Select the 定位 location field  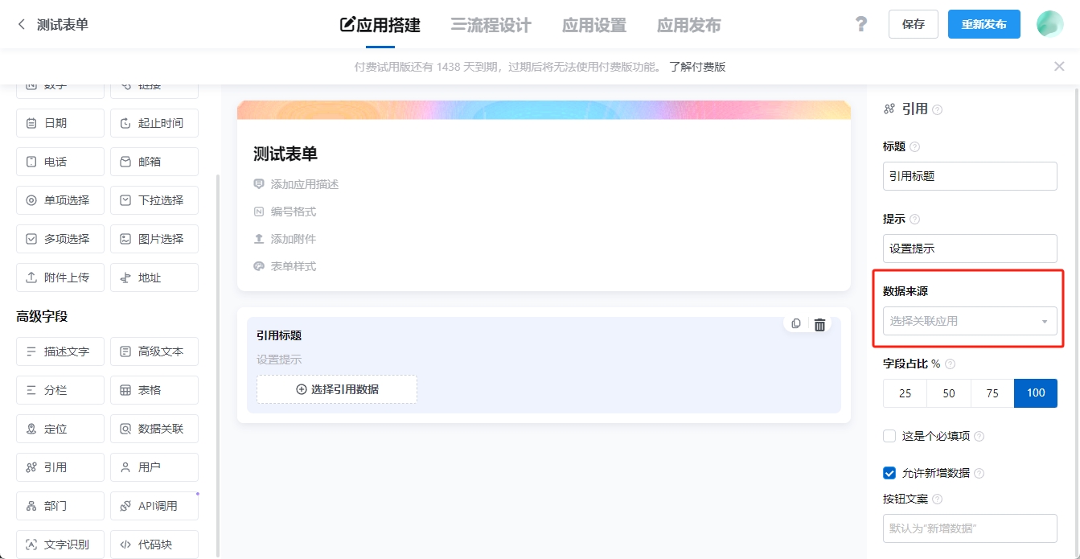point(60,428)
